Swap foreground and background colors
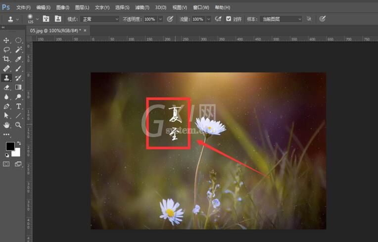The width and height of the screenshot is (378, 242). [x=19, y=143]
